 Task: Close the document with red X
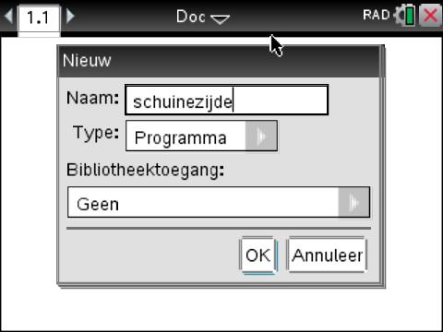coord(430,15)
